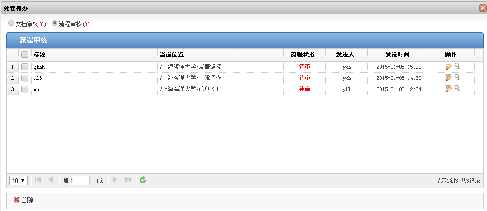View details via magnifier for uu row
The image size is (487, 211).
click(457, 89)
